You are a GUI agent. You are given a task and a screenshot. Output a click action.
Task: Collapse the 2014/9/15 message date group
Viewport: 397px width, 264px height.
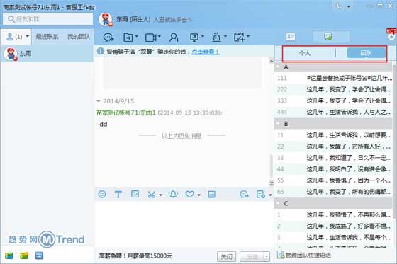pos(99,101)
